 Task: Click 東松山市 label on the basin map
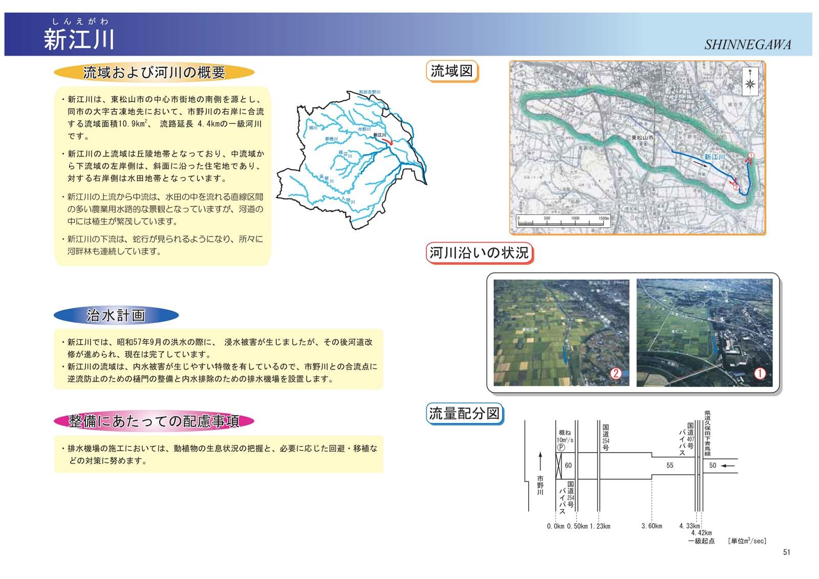pos(642,138)
